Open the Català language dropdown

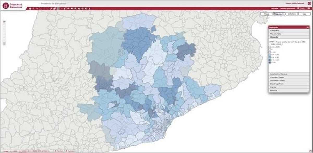coord(302,8)
